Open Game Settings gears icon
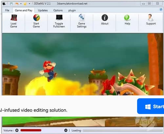The height and width of the screenshot is (134, 164). [82, 17]
